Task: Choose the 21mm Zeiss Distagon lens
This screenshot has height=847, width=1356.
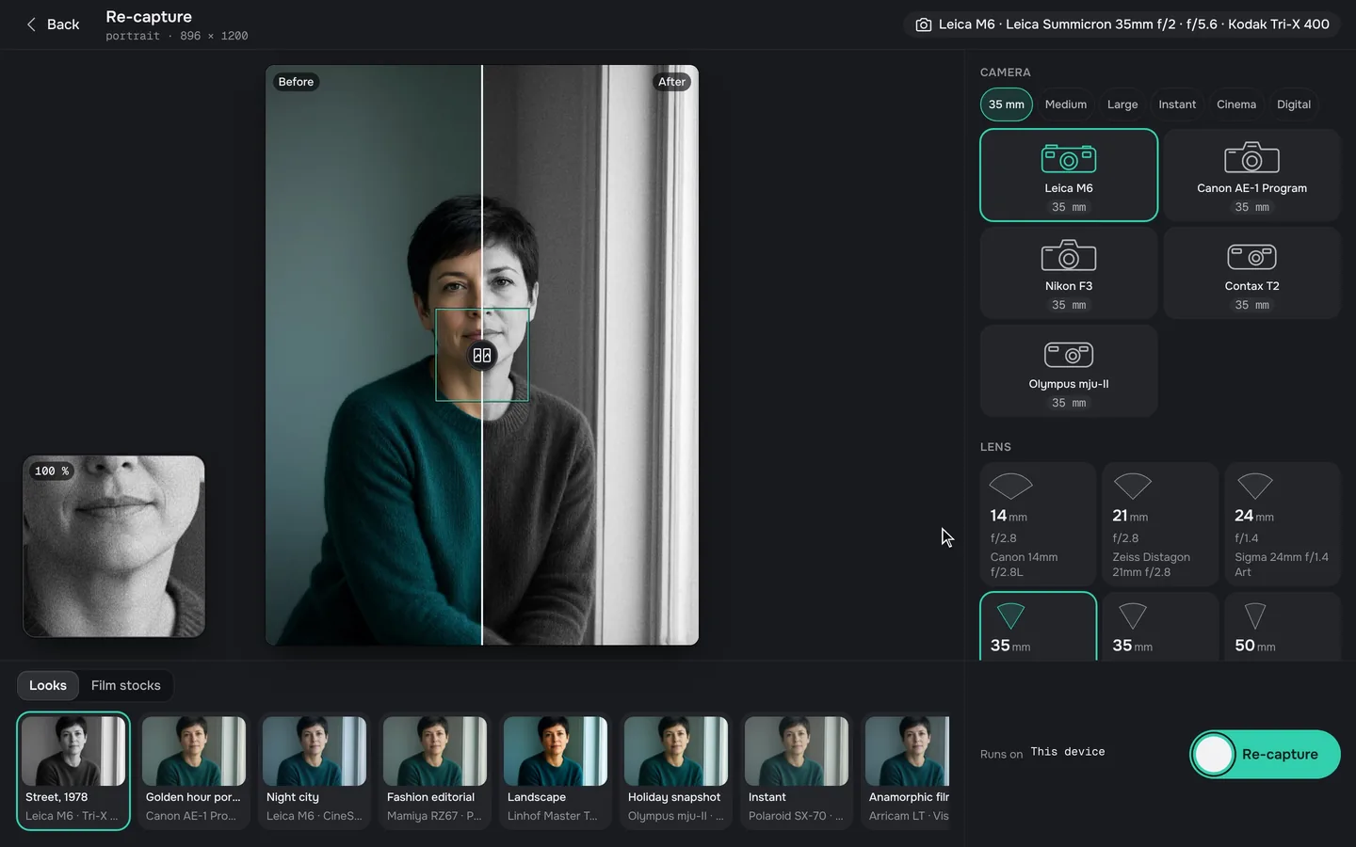Action: (1160, 524)
